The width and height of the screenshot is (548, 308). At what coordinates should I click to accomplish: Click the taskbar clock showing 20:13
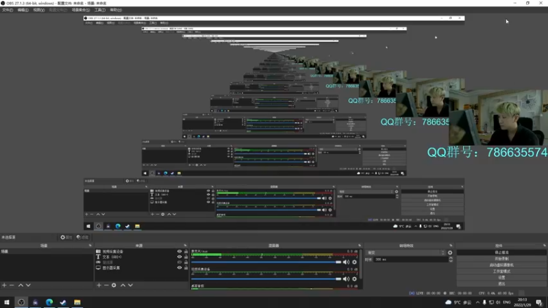pyautogui.click(x=522, y=303)
